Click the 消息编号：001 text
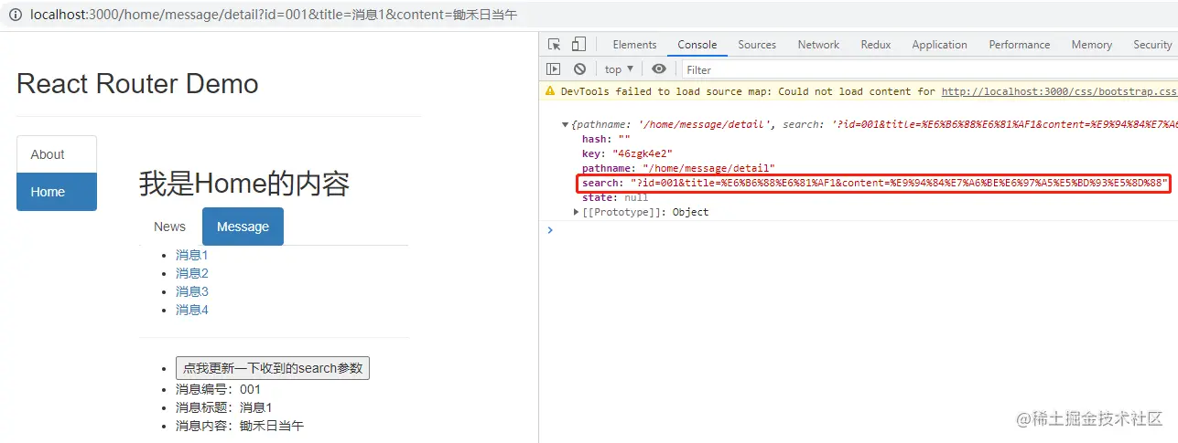Screen dimensions: 1178x443 coord(218,389)
